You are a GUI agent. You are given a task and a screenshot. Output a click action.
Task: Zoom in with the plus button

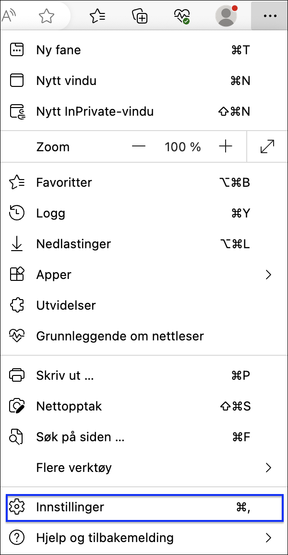click(x=225, y=147)
